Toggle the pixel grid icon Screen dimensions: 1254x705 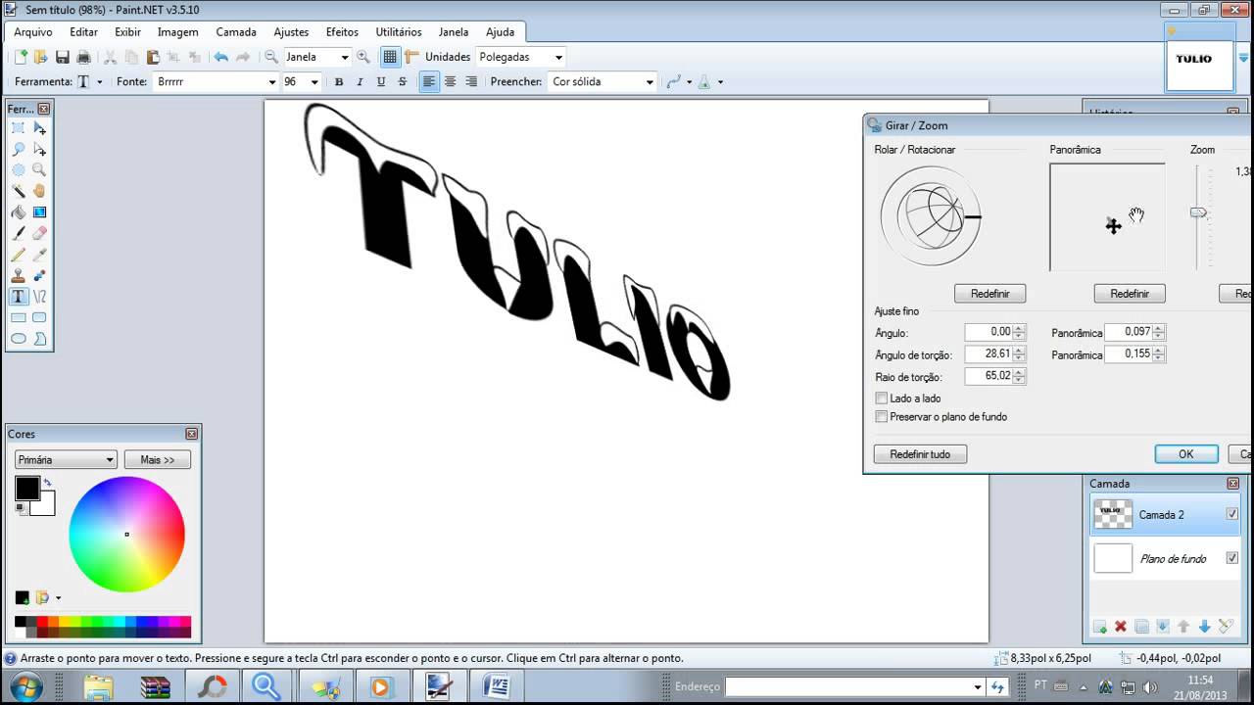(x=390, y=57)
